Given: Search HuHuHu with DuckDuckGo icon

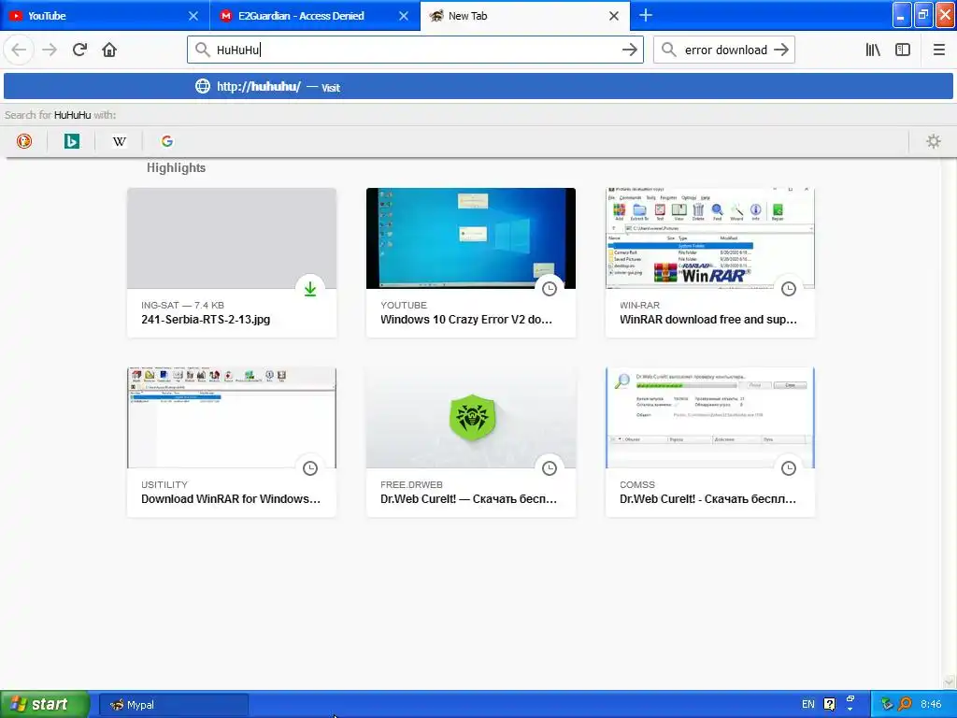Looking at the screenshot, I should pyautogui.click(x=23, y=141).
